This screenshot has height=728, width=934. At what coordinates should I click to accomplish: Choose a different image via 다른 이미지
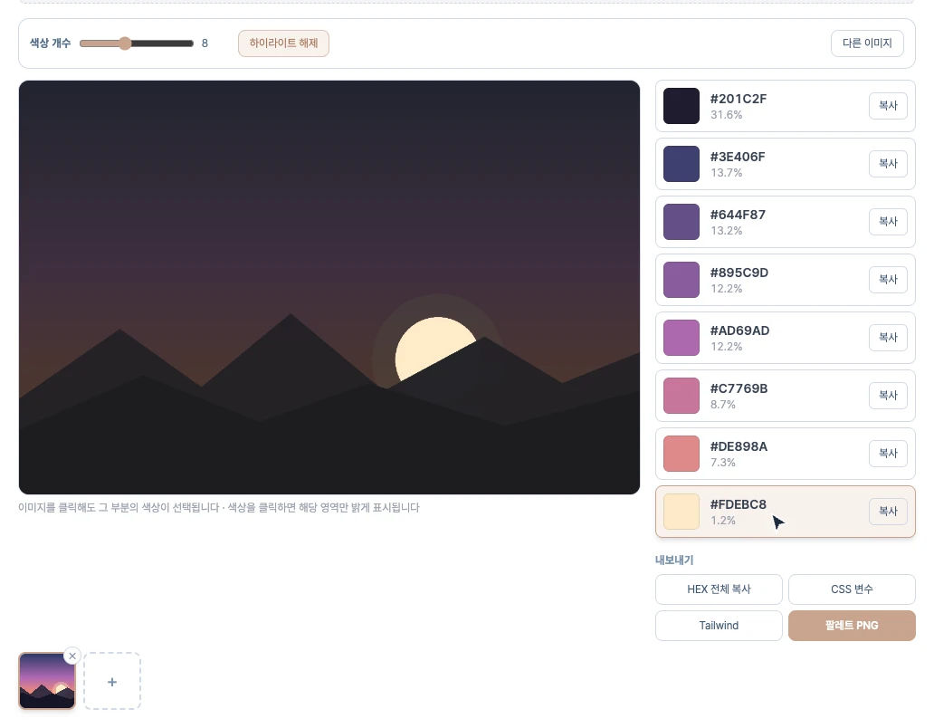(867, 43)
